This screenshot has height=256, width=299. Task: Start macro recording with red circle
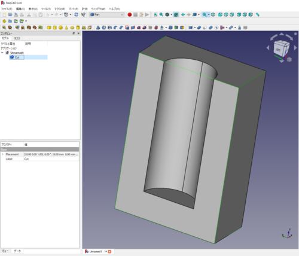130,15
